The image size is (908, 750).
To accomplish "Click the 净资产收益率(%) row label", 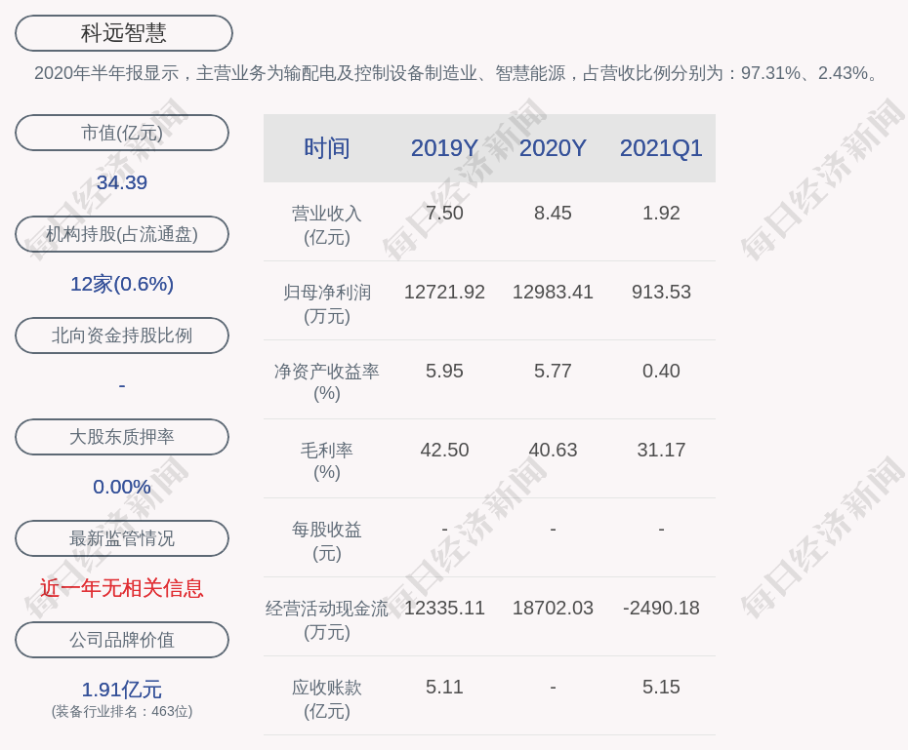I will [x=327, y=382].
